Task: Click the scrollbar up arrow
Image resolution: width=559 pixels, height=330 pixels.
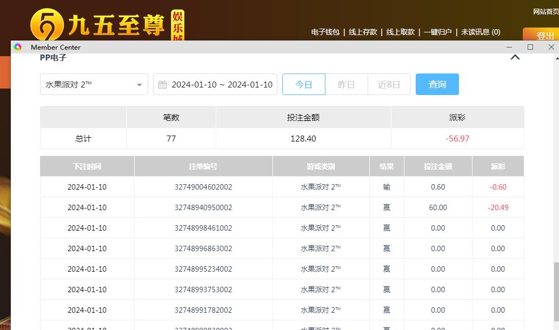Action: point(556,58)
